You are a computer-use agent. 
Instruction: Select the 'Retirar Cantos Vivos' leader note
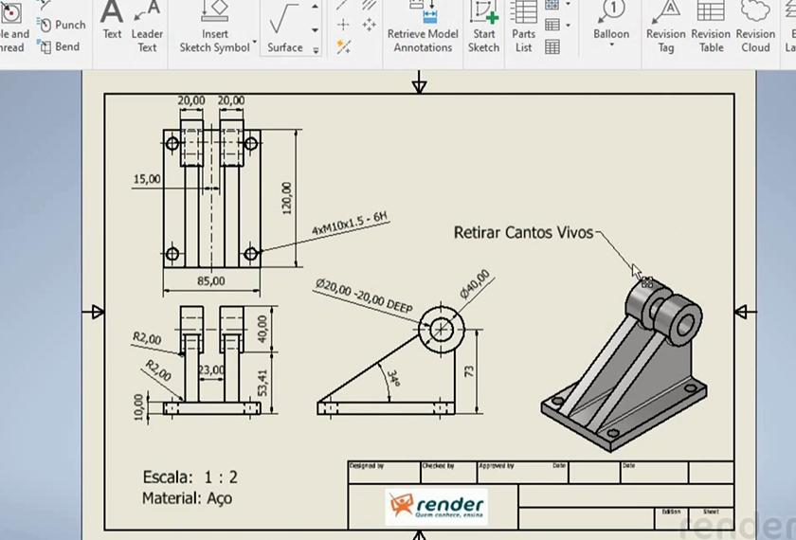click(523, 232)
